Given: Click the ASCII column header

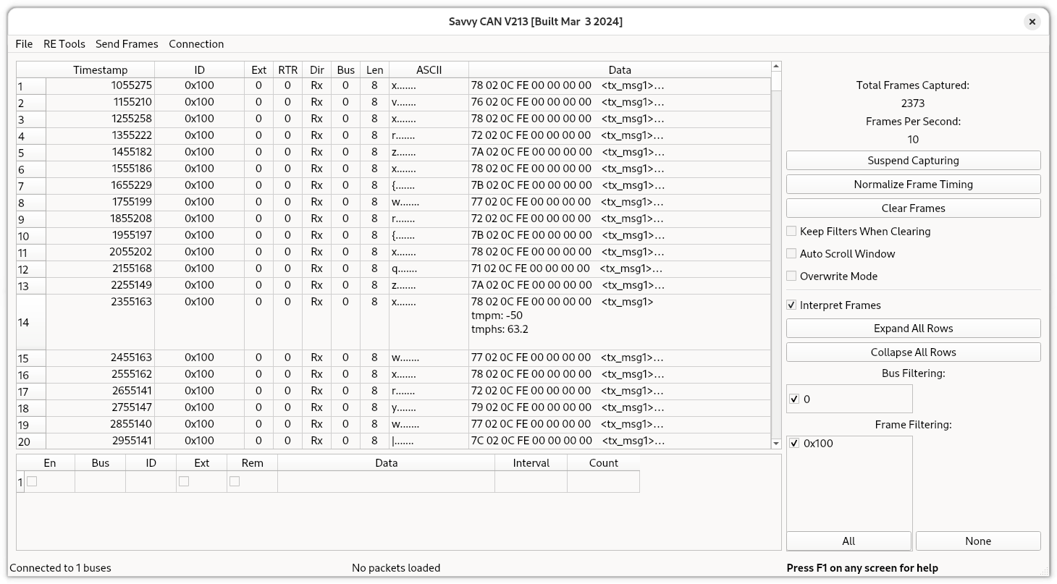Looking at the screenshot, I should point(429,70).
